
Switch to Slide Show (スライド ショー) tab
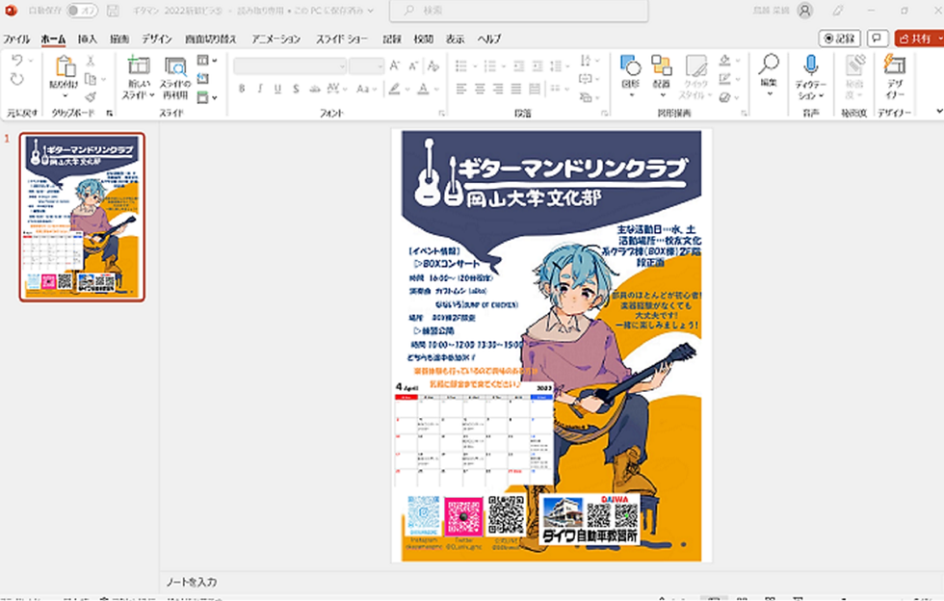point(341,39)
